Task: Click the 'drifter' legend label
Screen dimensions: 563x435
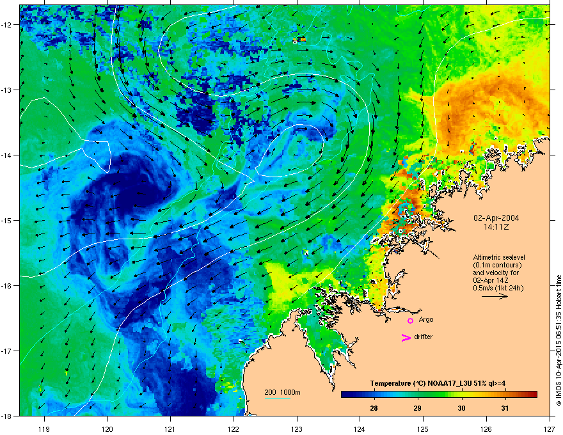Action: tap(424, 336)
